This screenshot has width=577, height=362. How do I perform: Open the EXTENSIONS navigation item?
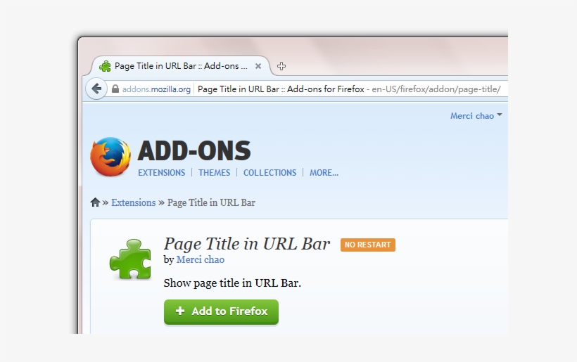click(162, 173)
